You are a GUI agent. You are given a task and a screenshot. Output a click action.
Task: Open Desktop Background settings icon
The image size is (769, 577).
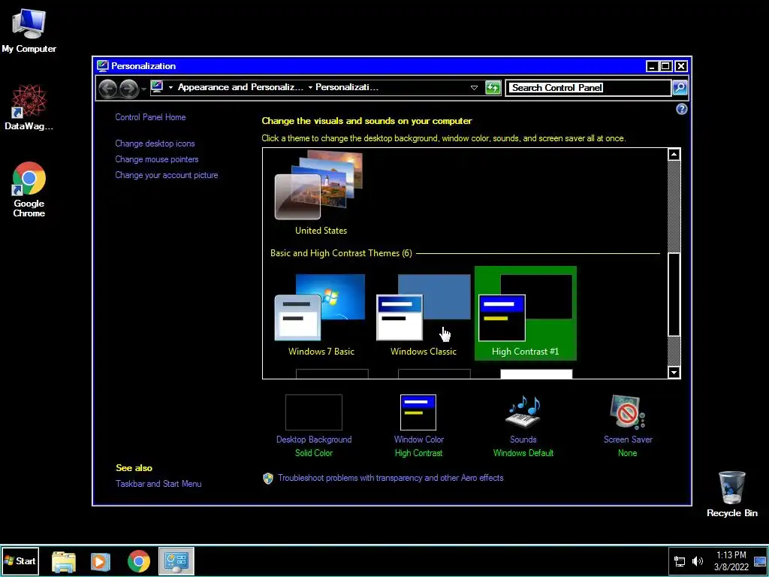coord(314,412)
